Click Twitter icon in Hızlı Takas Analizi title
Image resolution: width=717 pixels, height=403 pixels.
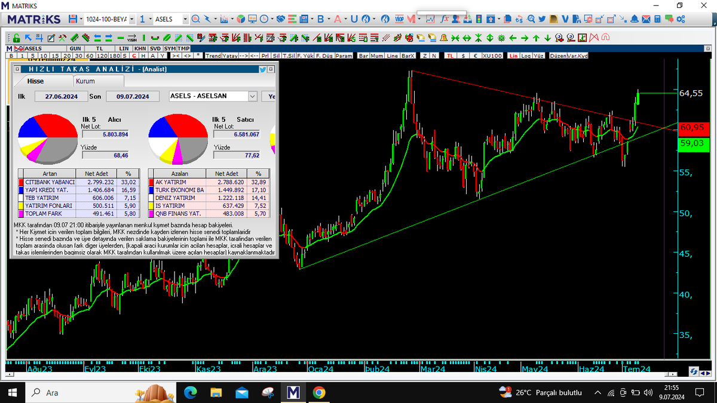(x=262, y=69)
